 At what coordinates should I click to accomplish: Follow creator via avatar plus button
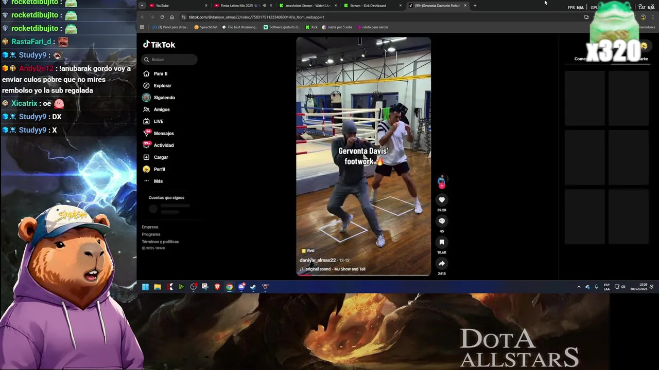point(441,186)
